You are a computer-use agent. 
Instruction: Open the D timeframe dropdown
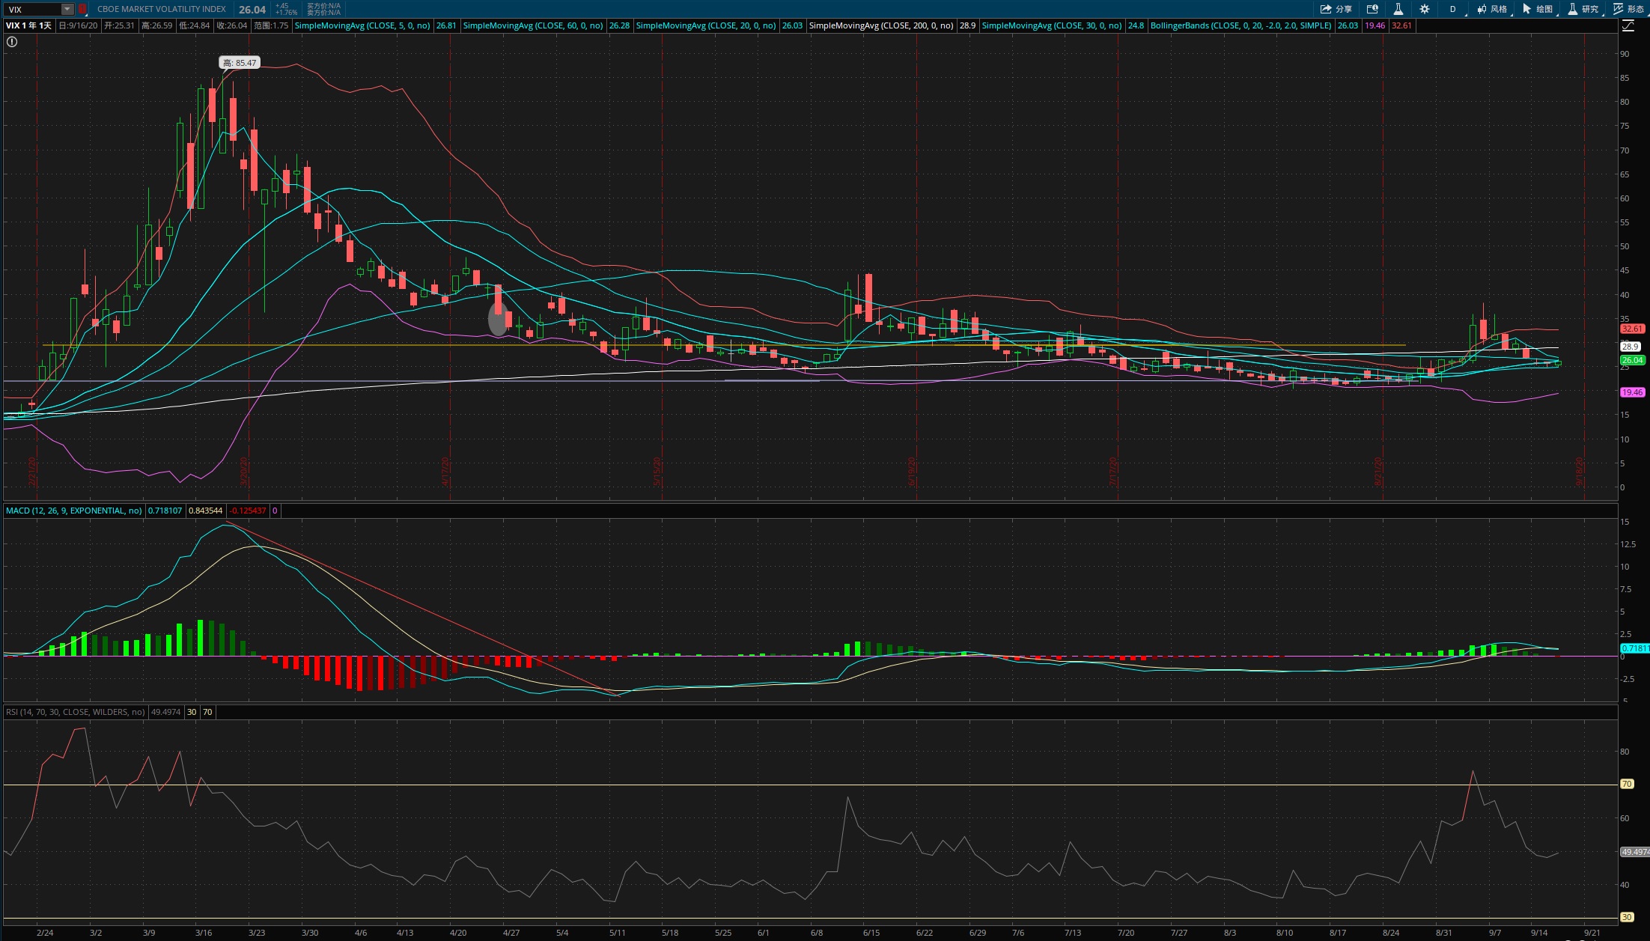tap(1453, 9)
